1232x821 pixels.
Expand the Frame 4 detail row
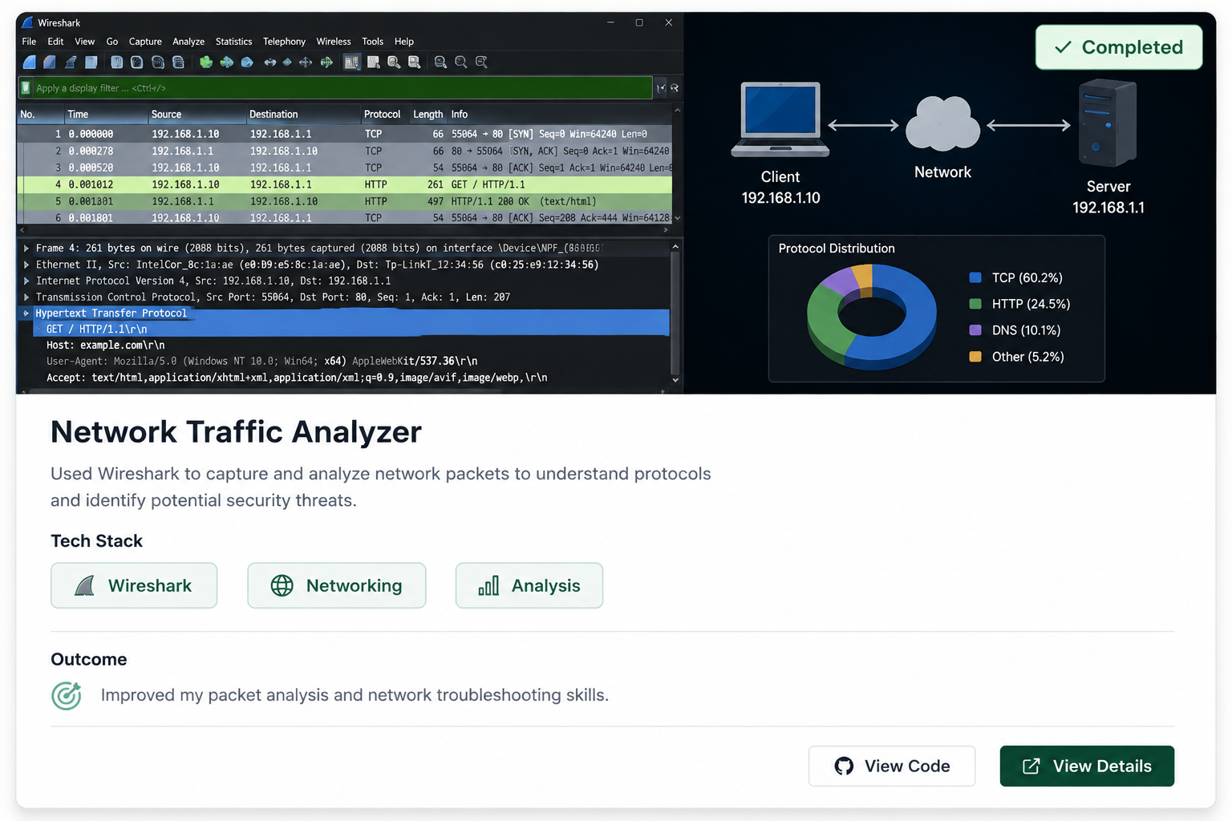pos(26,249)
